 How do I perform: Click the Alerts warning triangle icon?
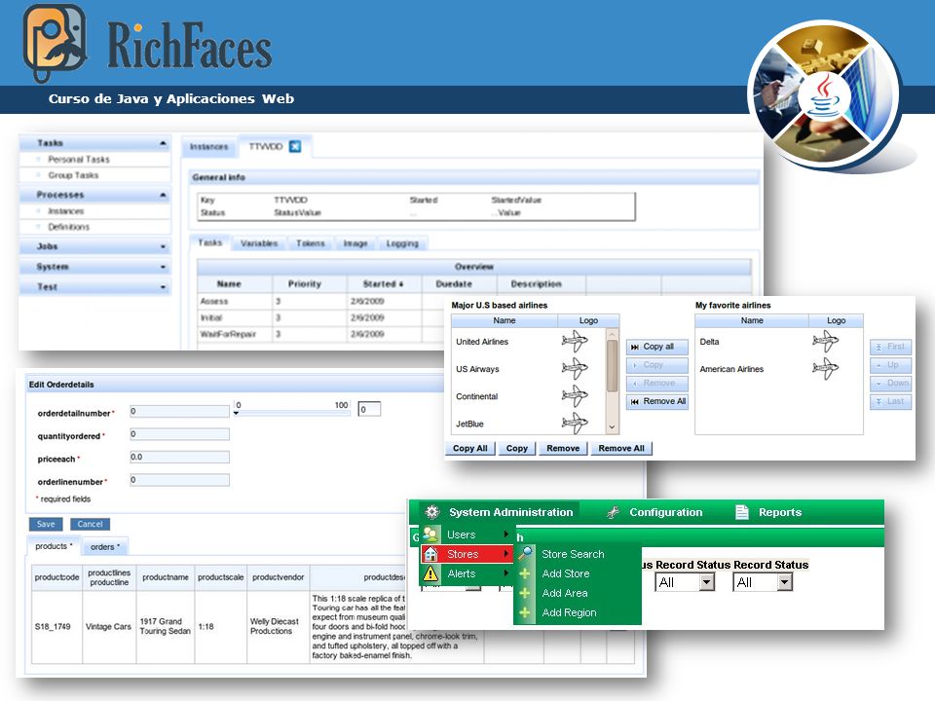coord(430,573)
